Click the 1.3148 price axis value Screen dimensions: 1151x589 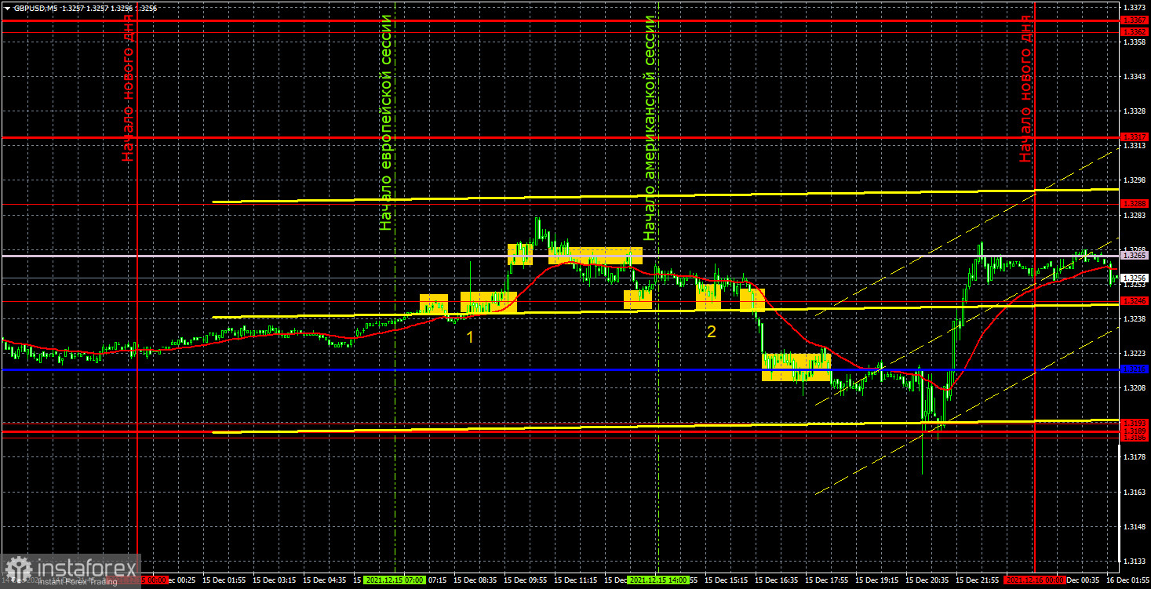click(1135, 527)
